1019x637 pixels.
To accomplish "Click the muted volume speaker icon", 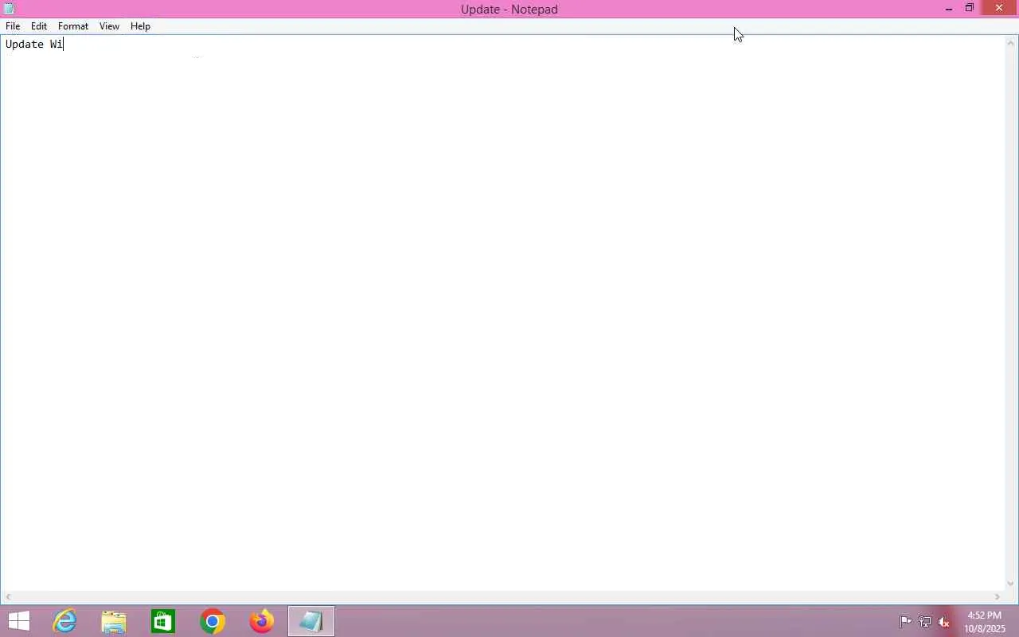I will (944, 622).
